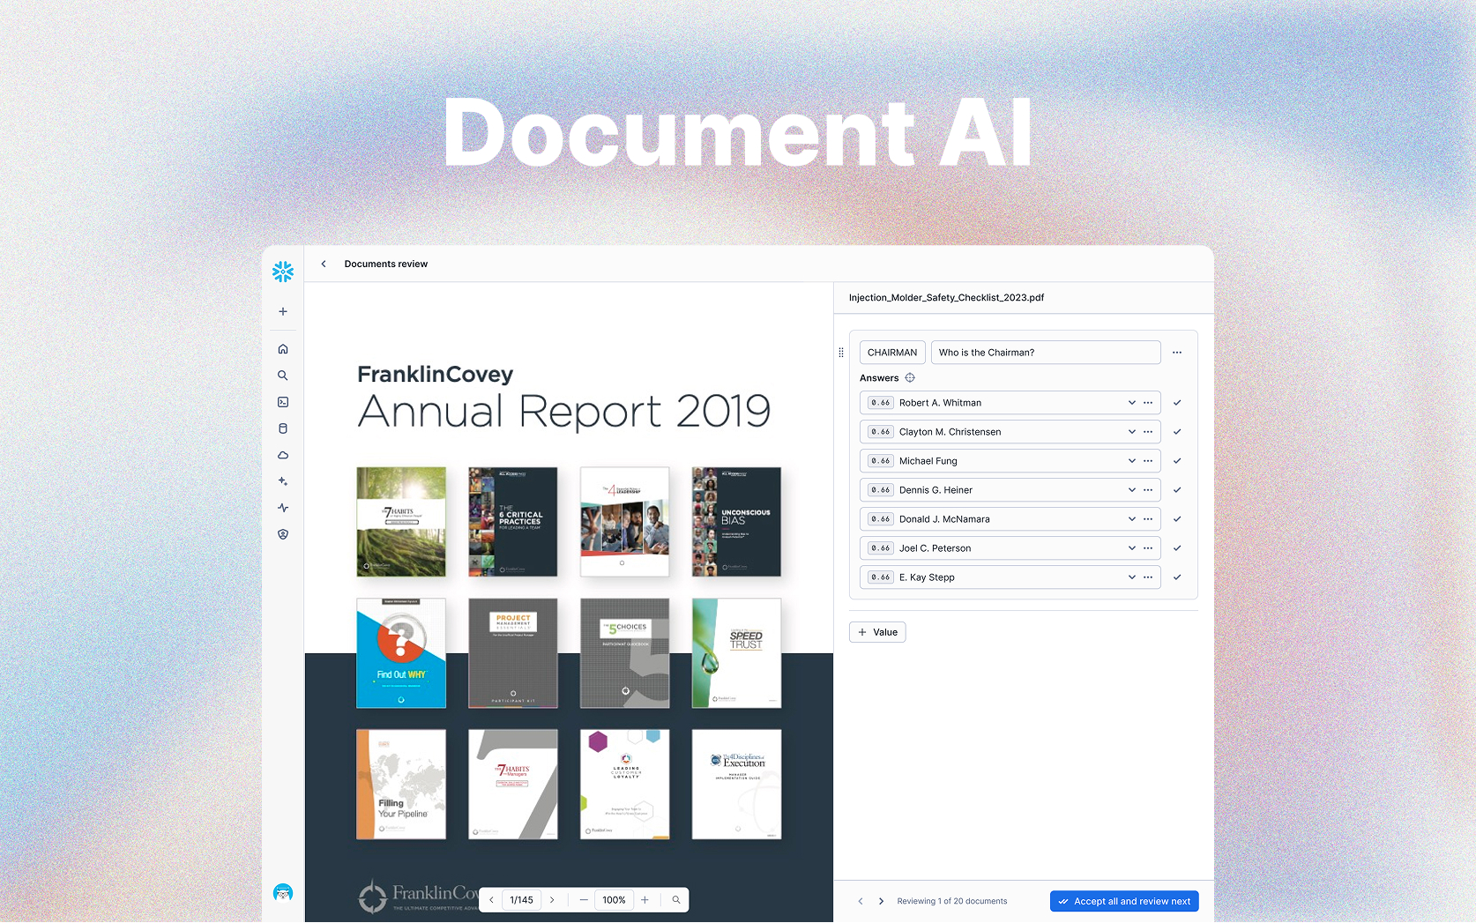The width and height of the screenshot is (1476, 923).
Task: Click Accept all and review next button
Action: coord(1124,901)
